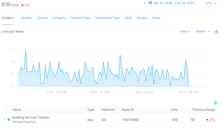This screenshot has width=222, height=130.
Task: Open the Area chart type dropdown
Action: coord(185,31)
